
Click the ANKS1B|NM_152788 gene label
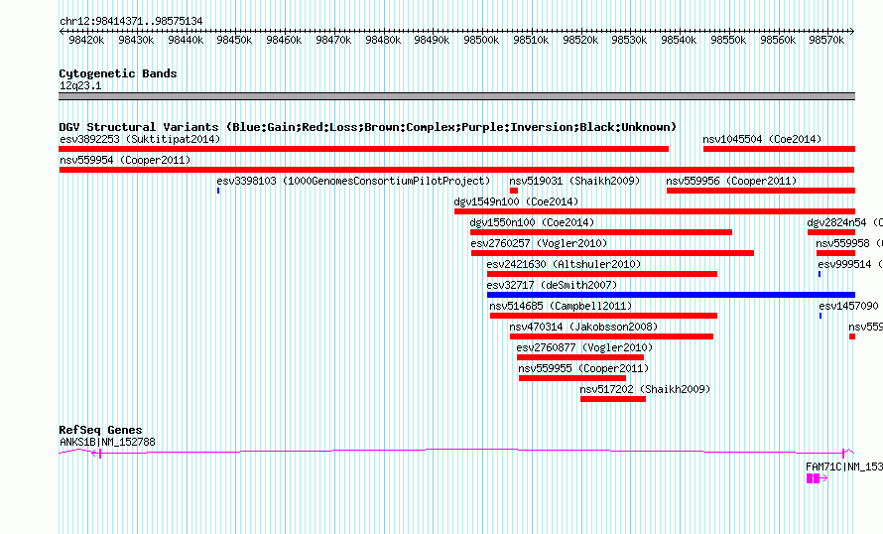[107, 442]
